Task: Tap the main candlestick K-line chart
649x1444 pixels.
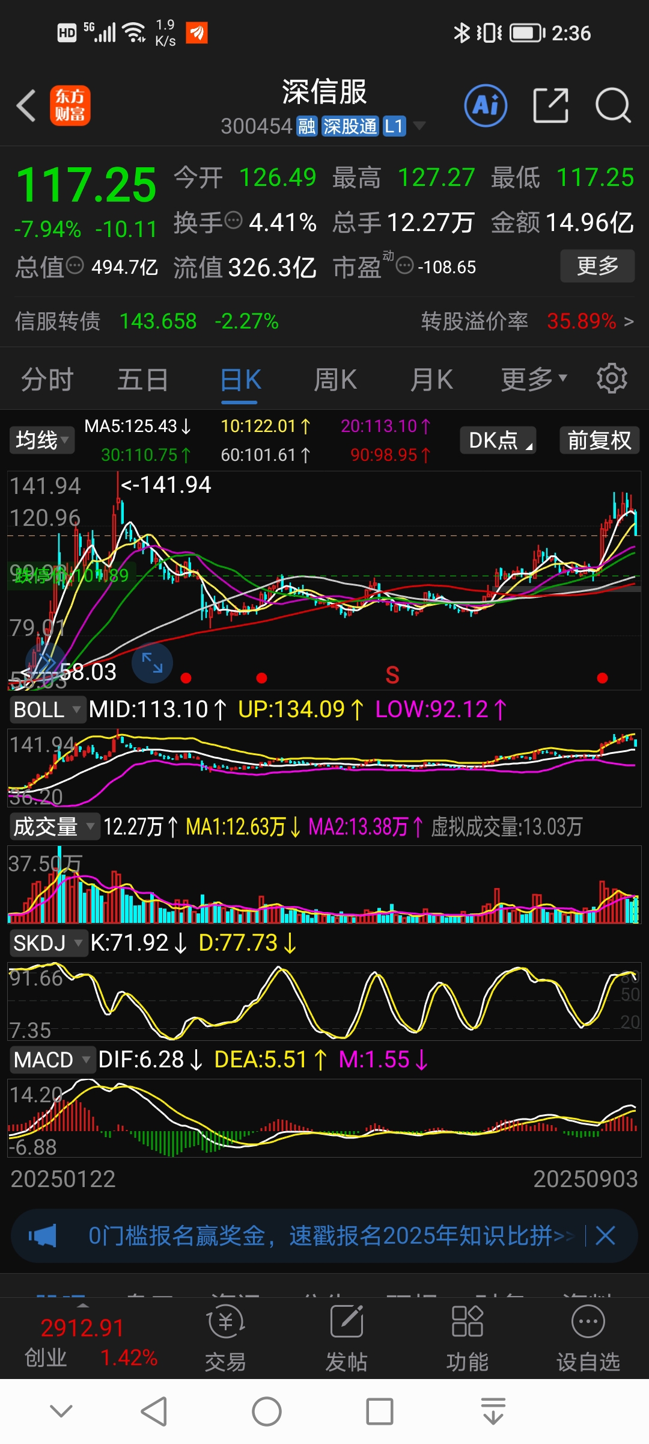Action: tap(324, 581)
